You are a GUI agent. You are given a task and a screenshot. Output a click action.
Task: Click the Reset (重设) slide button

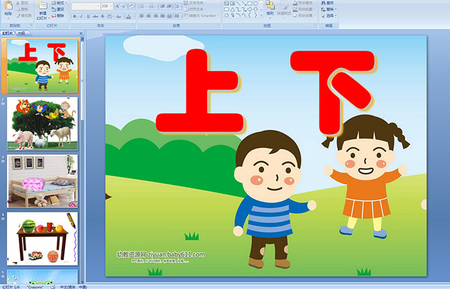(58, 10)
